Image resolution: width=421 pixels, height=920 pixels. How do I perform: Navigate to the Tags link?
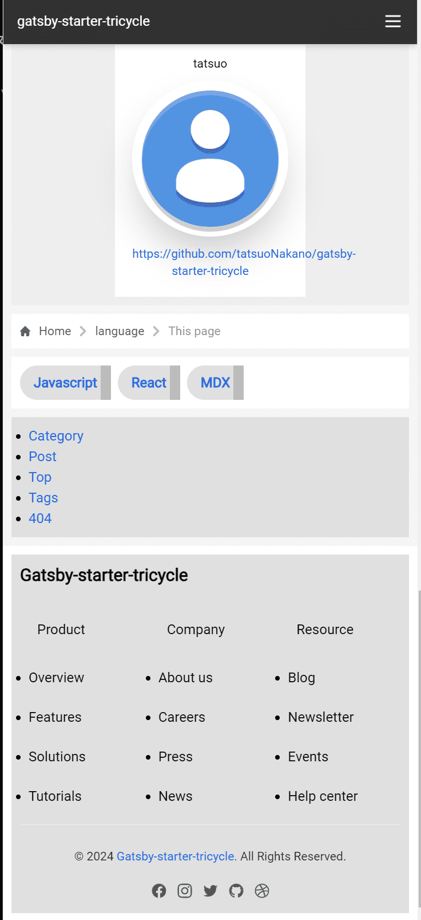coord(43,498)
